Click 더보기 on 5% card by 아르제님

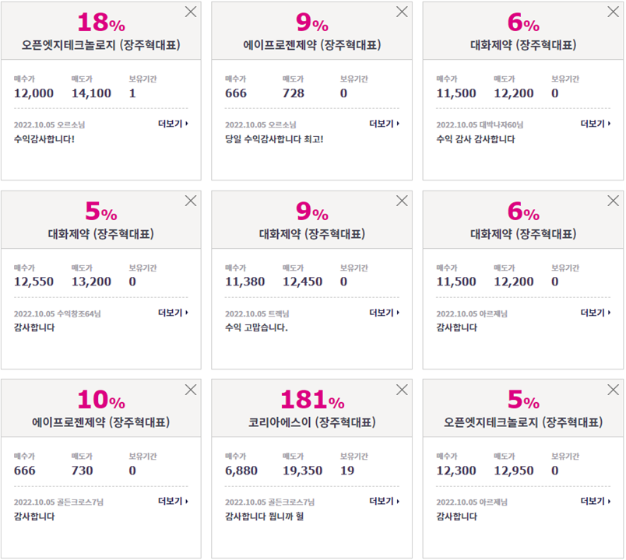click(596, 501)
